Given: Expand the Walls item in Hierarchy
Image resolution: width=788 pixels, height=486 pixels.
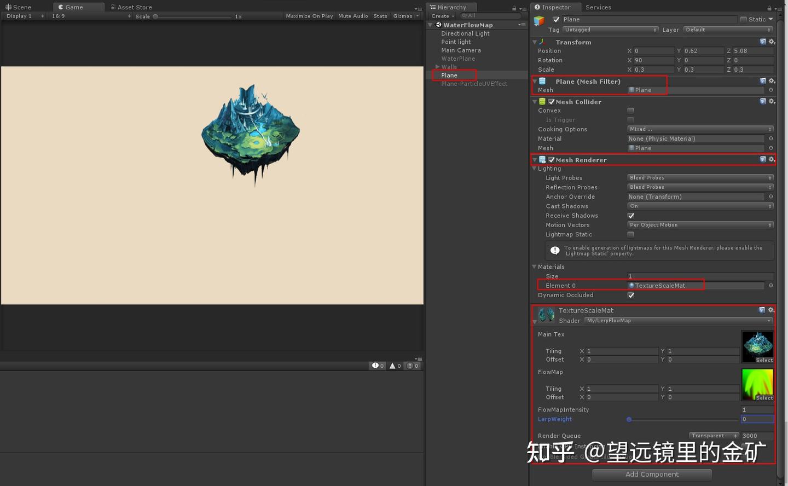Looking at the screenshot, I should [x=437, y=67].
